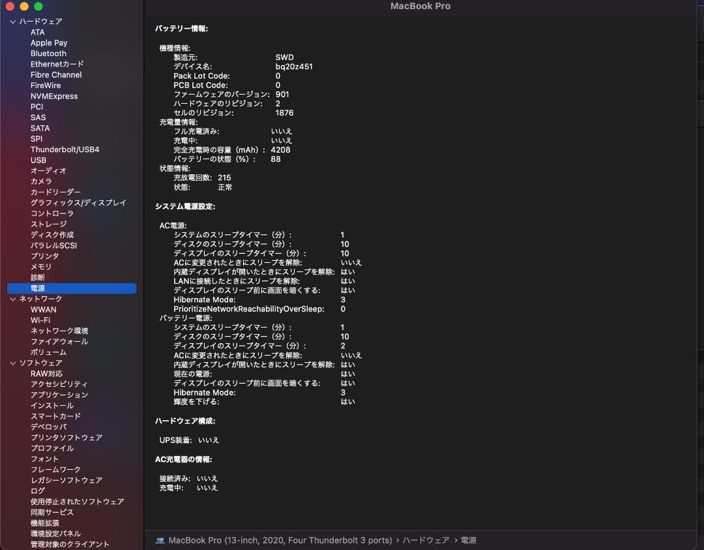Open レガシーソフトウェア entry
The height and width of the screenshot is (550, 704).
66,480
